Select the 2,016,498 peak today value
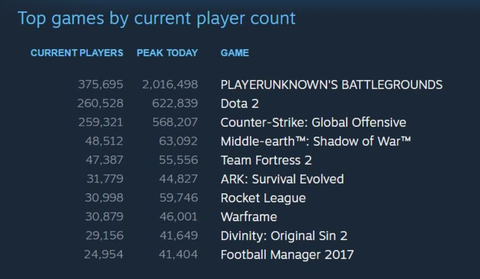The image size is (480, 279). click(170, 84)
